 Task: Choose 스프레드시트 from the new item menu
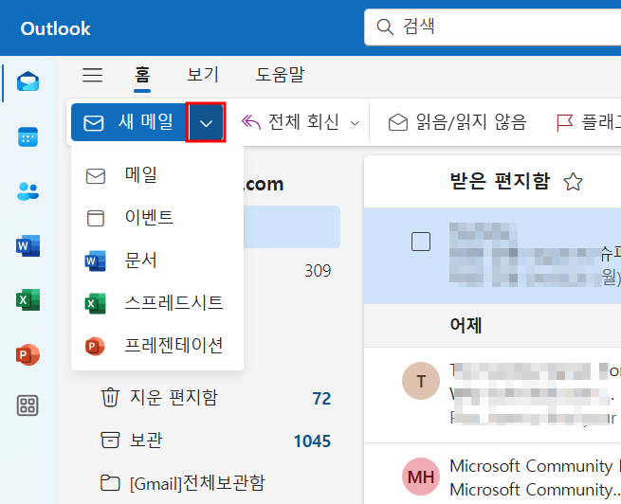point(157,303)
